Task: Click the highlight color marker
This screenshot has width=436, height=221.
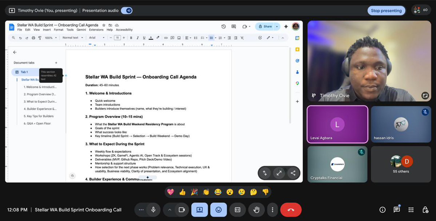Action: click(158, 38)
